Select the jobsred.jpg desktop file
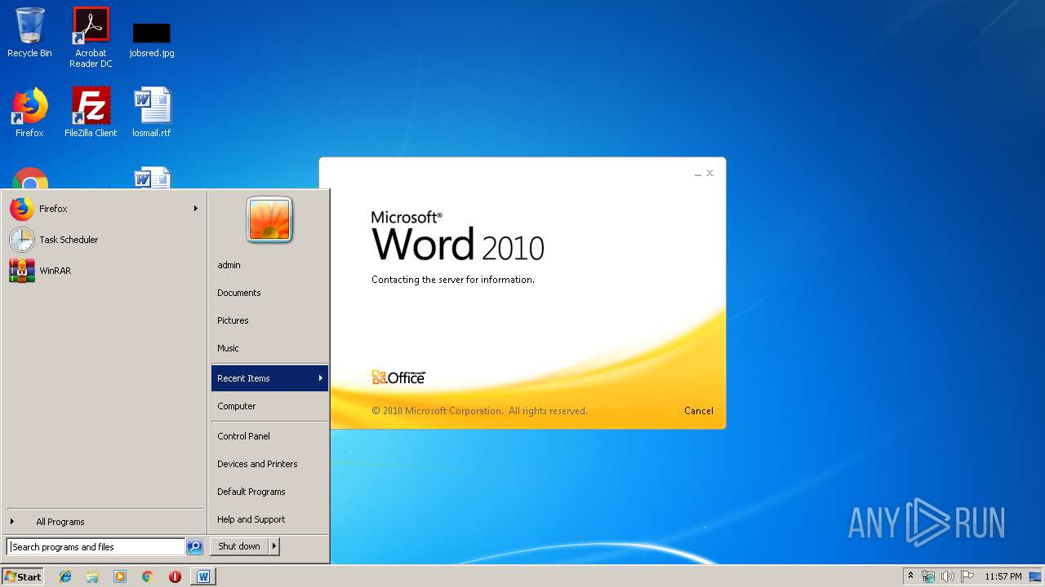 152,39
